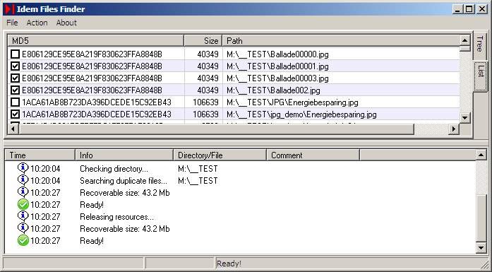Open the About menu
Image resolution: width=492 pixels, height=272 pixels.
(x=66, y=23)
